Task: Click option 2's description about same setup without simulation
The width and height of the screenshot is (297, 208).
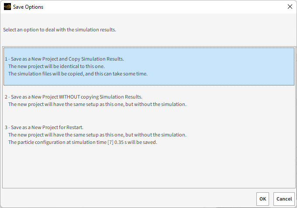Action: tap(97, 104)
